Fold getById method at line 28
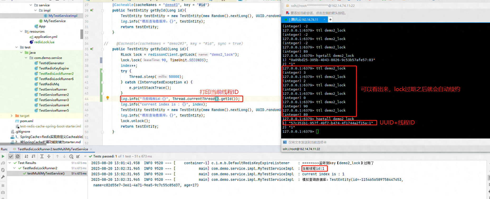This screenshot has width=490, height=199. 102,10
